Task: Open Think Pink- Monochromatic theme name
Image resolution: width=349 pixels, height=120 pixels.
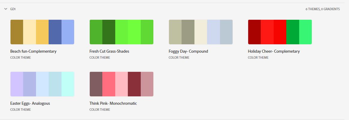Action: click(x=113, y=103)
